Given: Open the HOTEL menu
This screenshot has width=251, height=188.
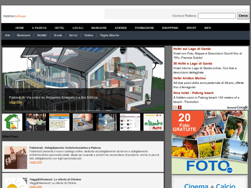Looking at the screenshot, I should [59, 28].
